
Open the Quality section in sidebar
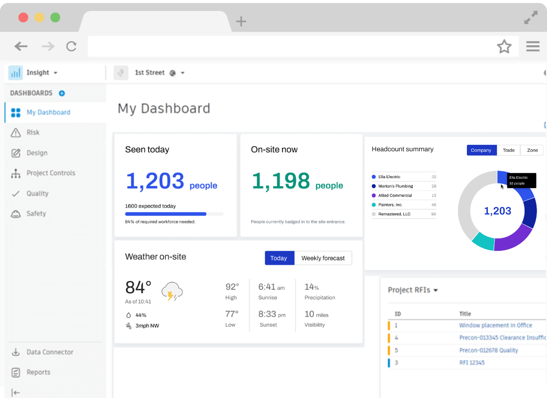coord(37,194)
